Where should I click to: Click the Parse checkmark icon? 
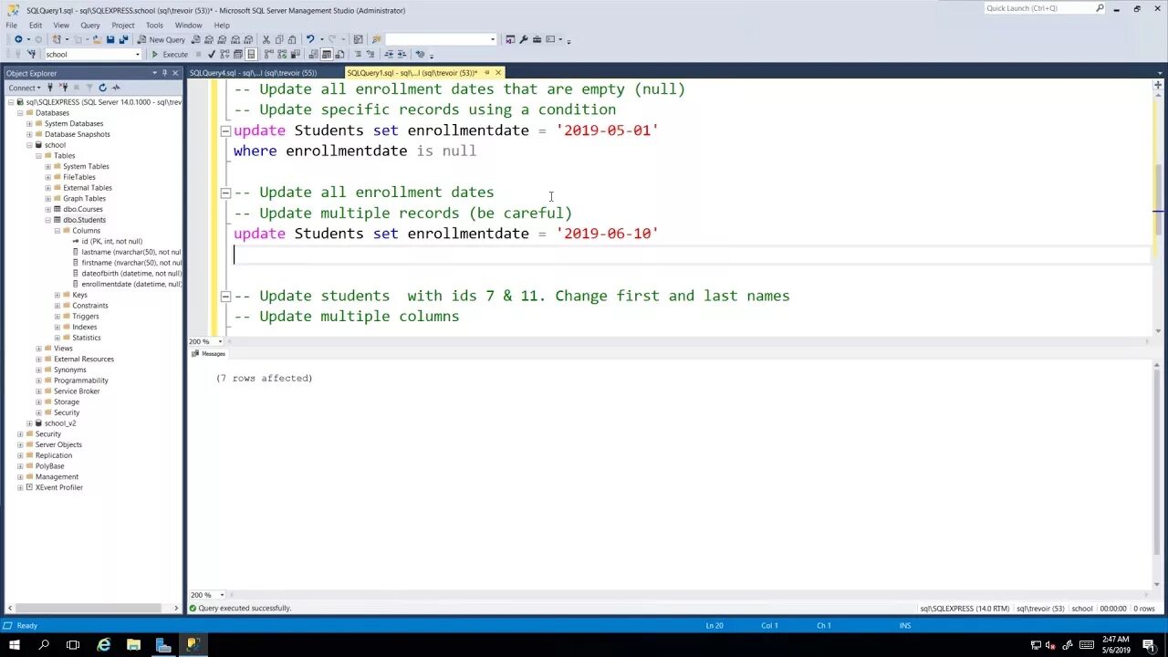point(212,54)
